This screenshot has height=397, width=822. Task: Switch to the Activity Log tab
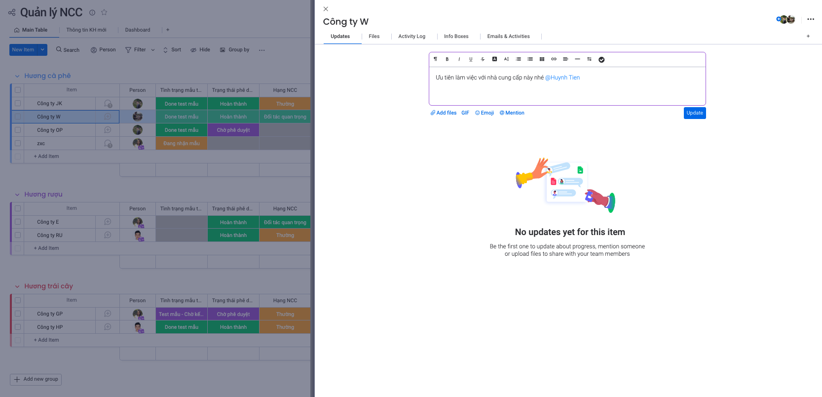click(x=411, y=37)
